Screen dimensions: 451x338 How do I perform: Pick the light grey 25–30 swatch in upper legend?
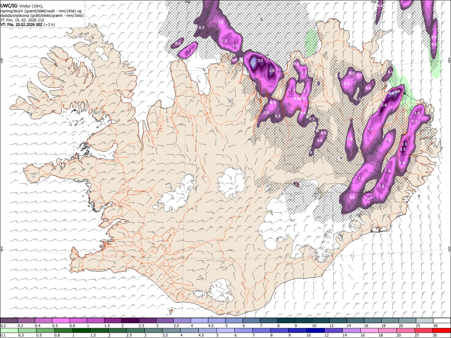coord(424,321)
